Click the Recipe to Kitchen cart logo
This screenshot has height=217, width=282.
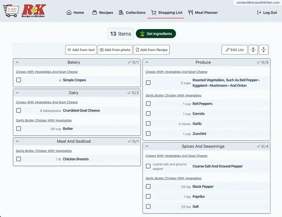pos(24,11)
